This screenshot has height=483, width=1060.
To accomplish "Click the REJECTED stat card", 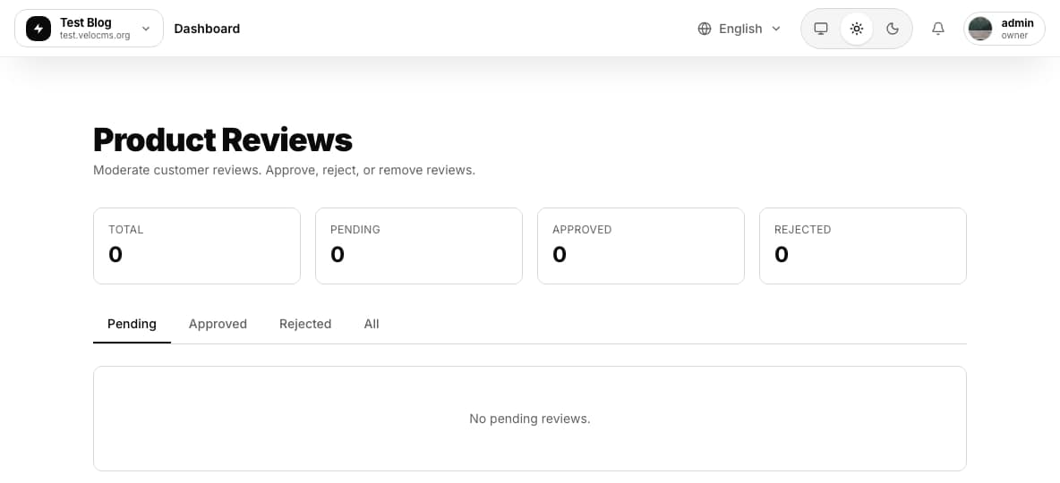I will (863, 246).
